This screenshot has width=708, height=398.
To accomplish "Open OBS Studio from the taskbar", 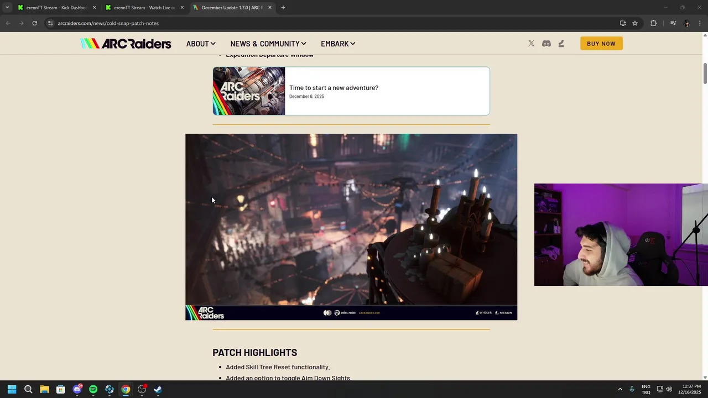I will 142,389.
